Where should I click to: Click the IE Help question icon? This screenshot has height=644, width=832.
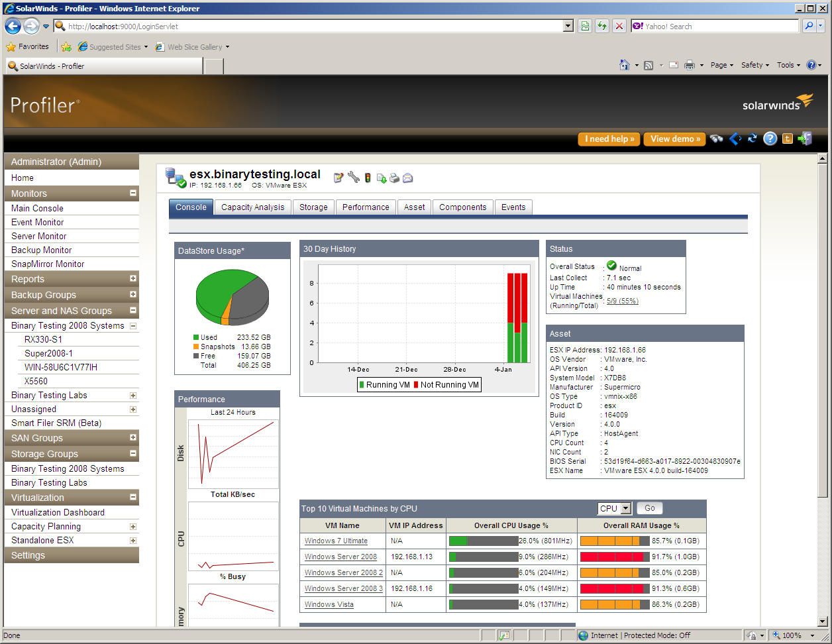811,65
